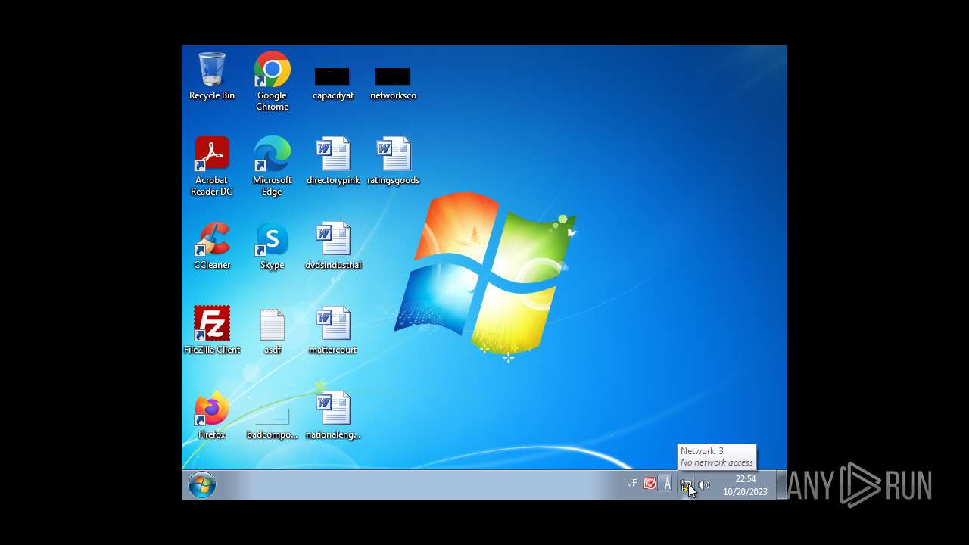Click the Show desktop strip on taskbar

pyautogui.click(x=782, y=484)
